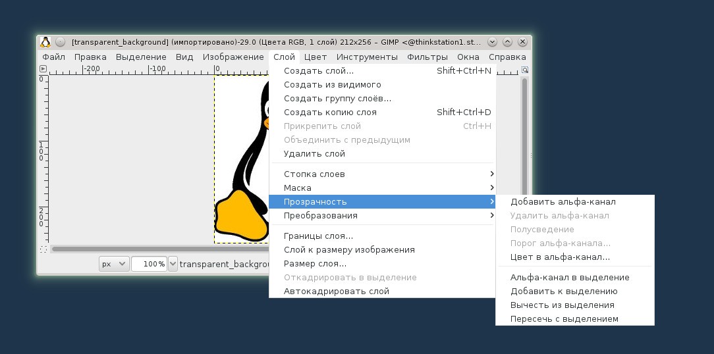Choose Границы слоя... entry

(x=382, y=236)
